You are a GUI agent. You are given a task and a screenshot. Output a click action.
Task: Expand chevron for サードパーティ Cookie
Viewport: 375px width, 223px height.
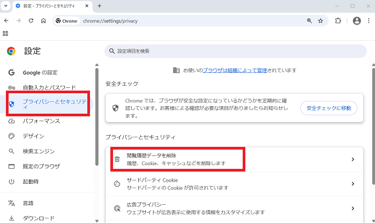click(x=352, y=184)
